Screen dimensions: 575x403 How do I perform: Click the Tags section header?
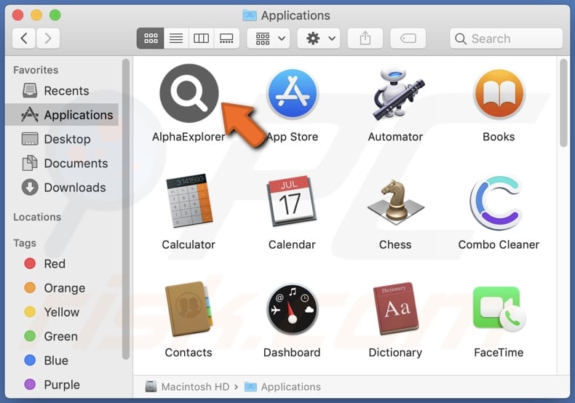[25, 243]
